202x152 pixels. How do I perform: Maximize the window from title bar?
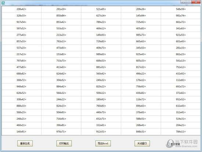[188, 2]
